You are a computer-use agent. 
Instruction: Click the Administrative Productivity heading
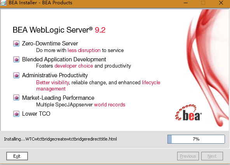tap(55, 75)
